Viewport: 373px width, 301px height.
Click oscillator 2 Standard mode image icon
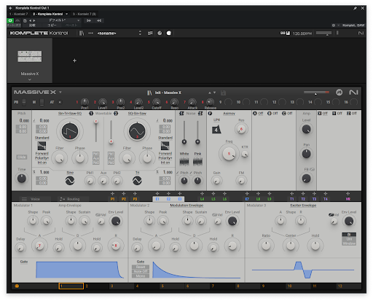tap(165, 146)
